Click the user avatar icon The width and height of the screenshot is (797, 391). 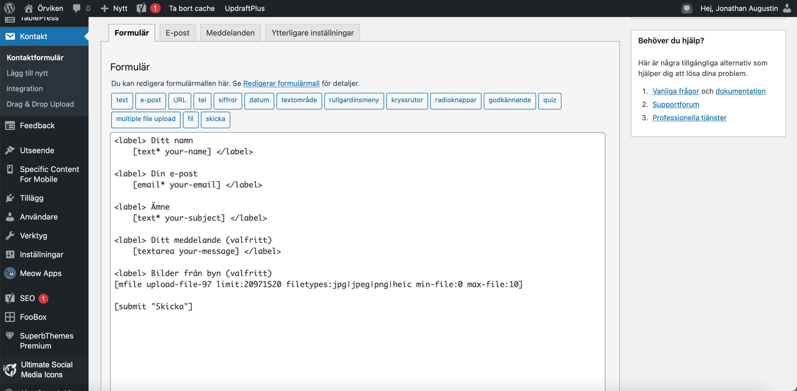(786, 8)
